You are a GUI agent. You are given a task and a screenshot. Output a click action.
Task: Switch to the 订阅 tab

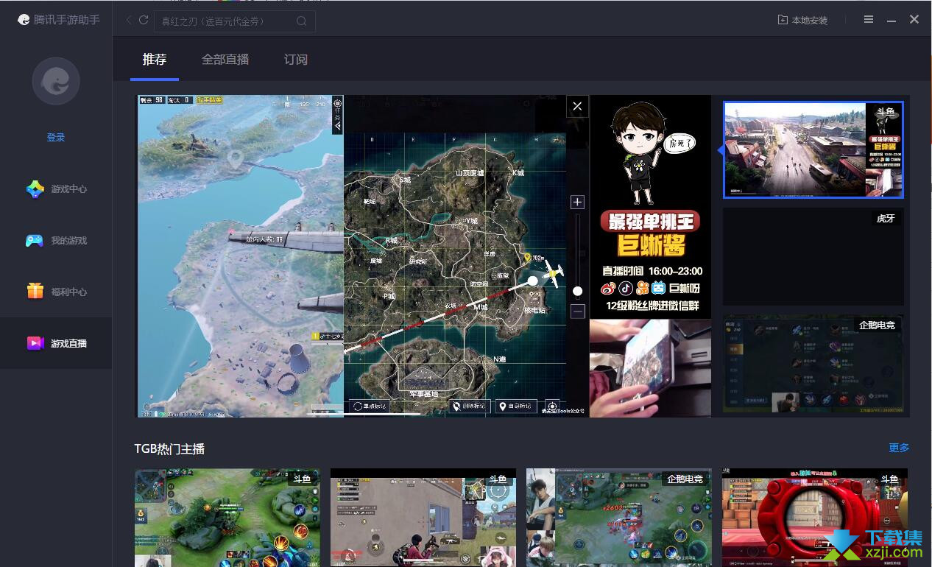click(x=296, y=60)
